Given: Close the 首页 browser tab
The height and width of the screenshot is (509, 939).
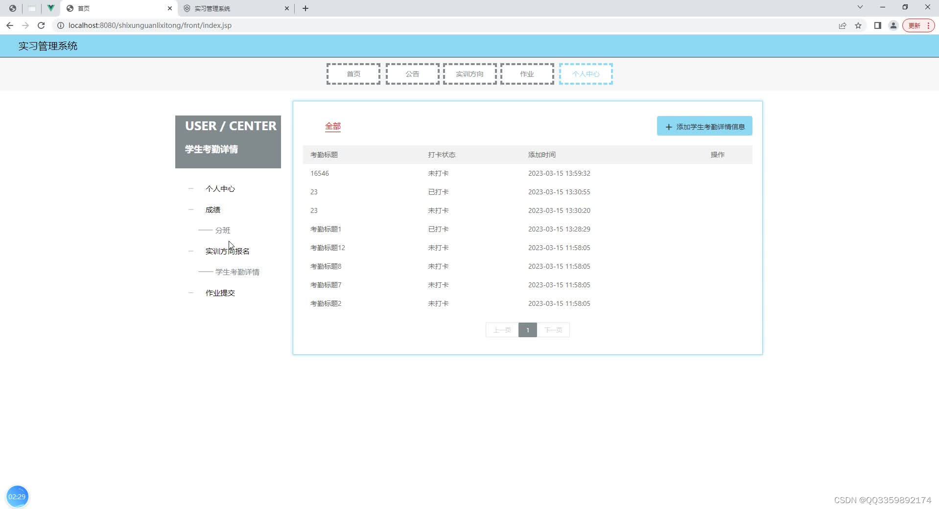Looking at the screenshot, I should tap(170, 8).
